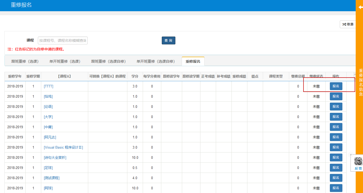The width and height of the screenshot is (363, 193).
Task: Click the [足球] course link
Action: click(x=48, y=168)
